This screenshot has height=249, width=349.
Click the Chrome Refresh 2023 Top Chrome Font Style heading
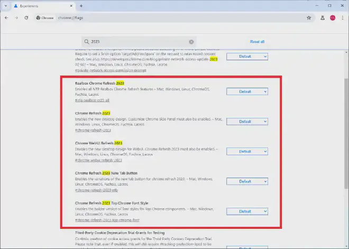112,203
